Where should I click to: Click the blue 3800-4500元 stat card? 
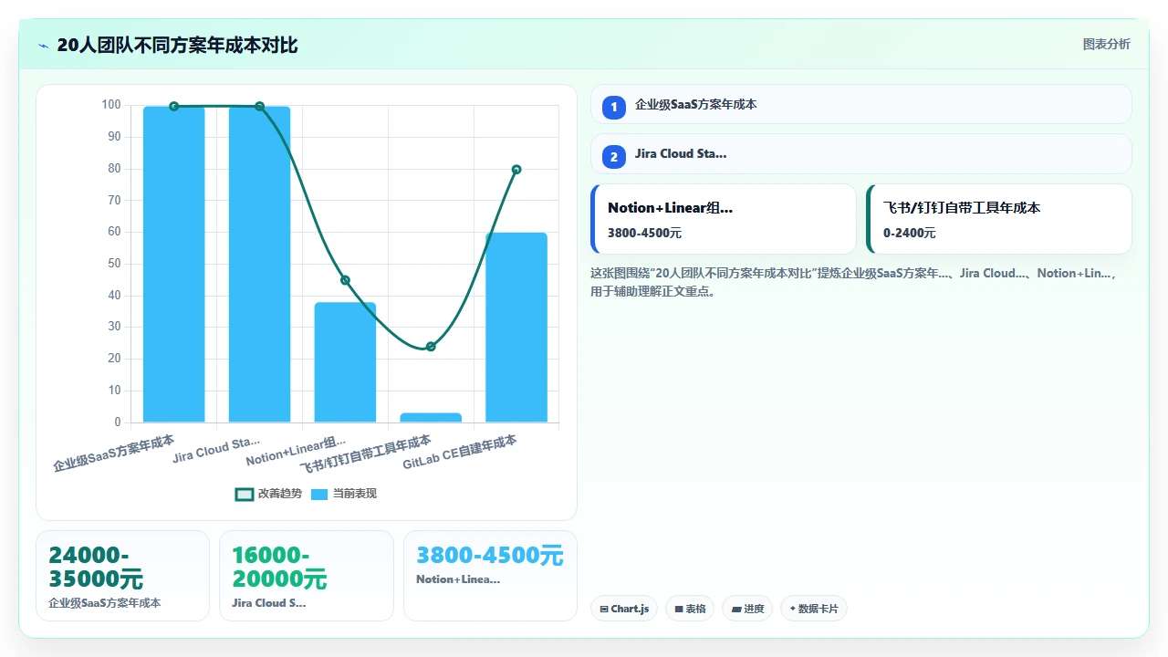click(490, 576)
